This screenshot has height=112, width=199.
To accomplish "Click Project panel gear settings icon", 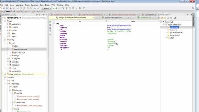I will click(43, 15).
